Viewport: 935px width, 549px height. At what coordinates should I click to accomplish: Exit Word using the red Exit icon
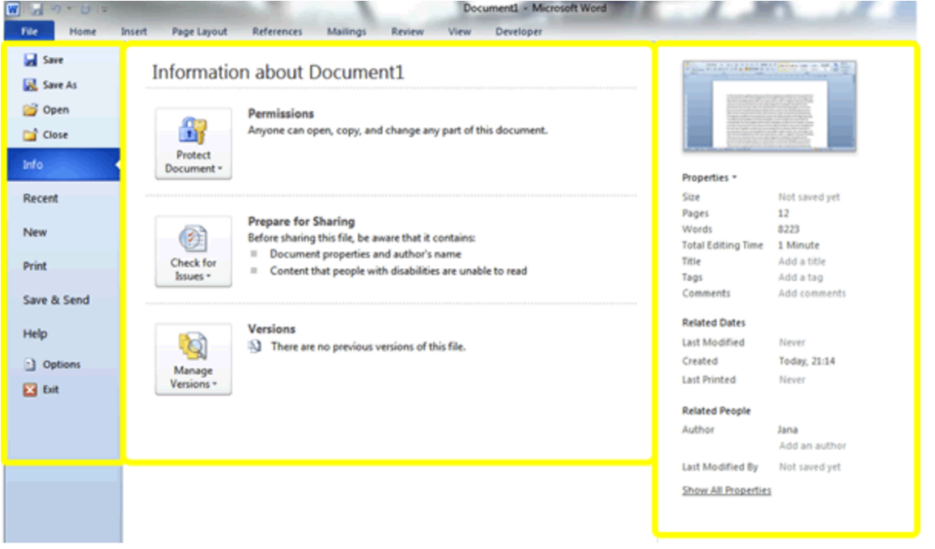[x=30, y=389]
